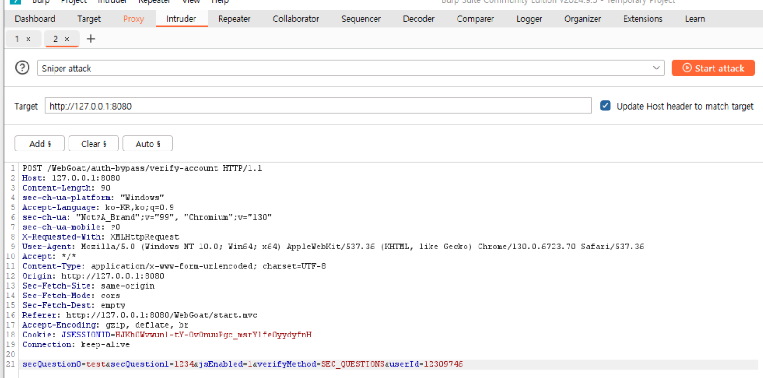763x378 pixels.
Task: Open the Collaborator tab
Action: coord(296,19)
